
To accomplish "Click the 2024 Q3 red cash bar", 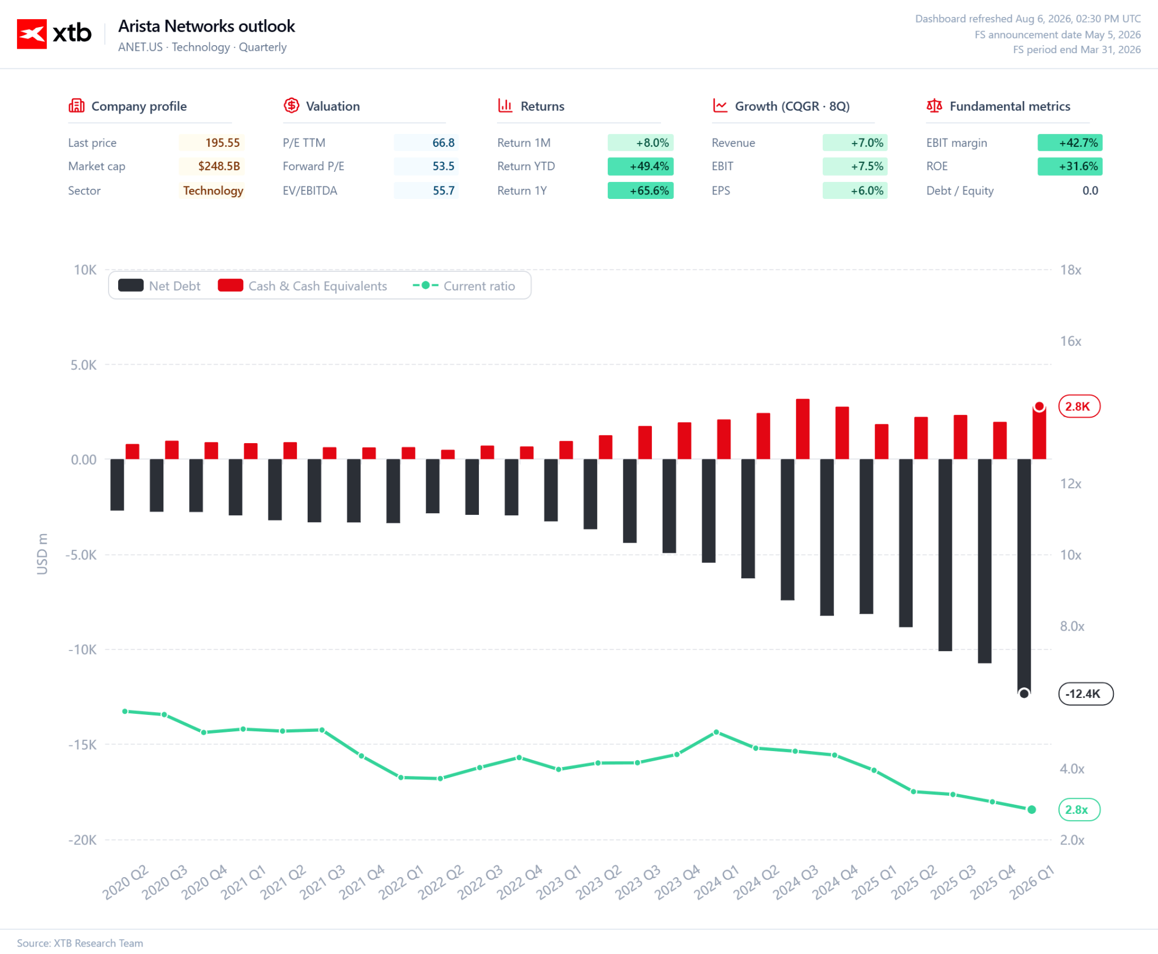I will 803,429.
